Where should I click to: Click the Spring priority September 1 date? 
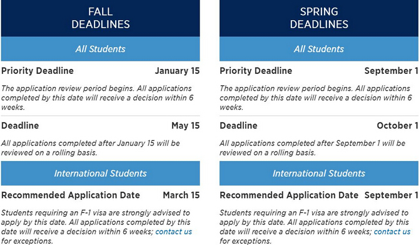pyautogui.click(x=391, y=71)
